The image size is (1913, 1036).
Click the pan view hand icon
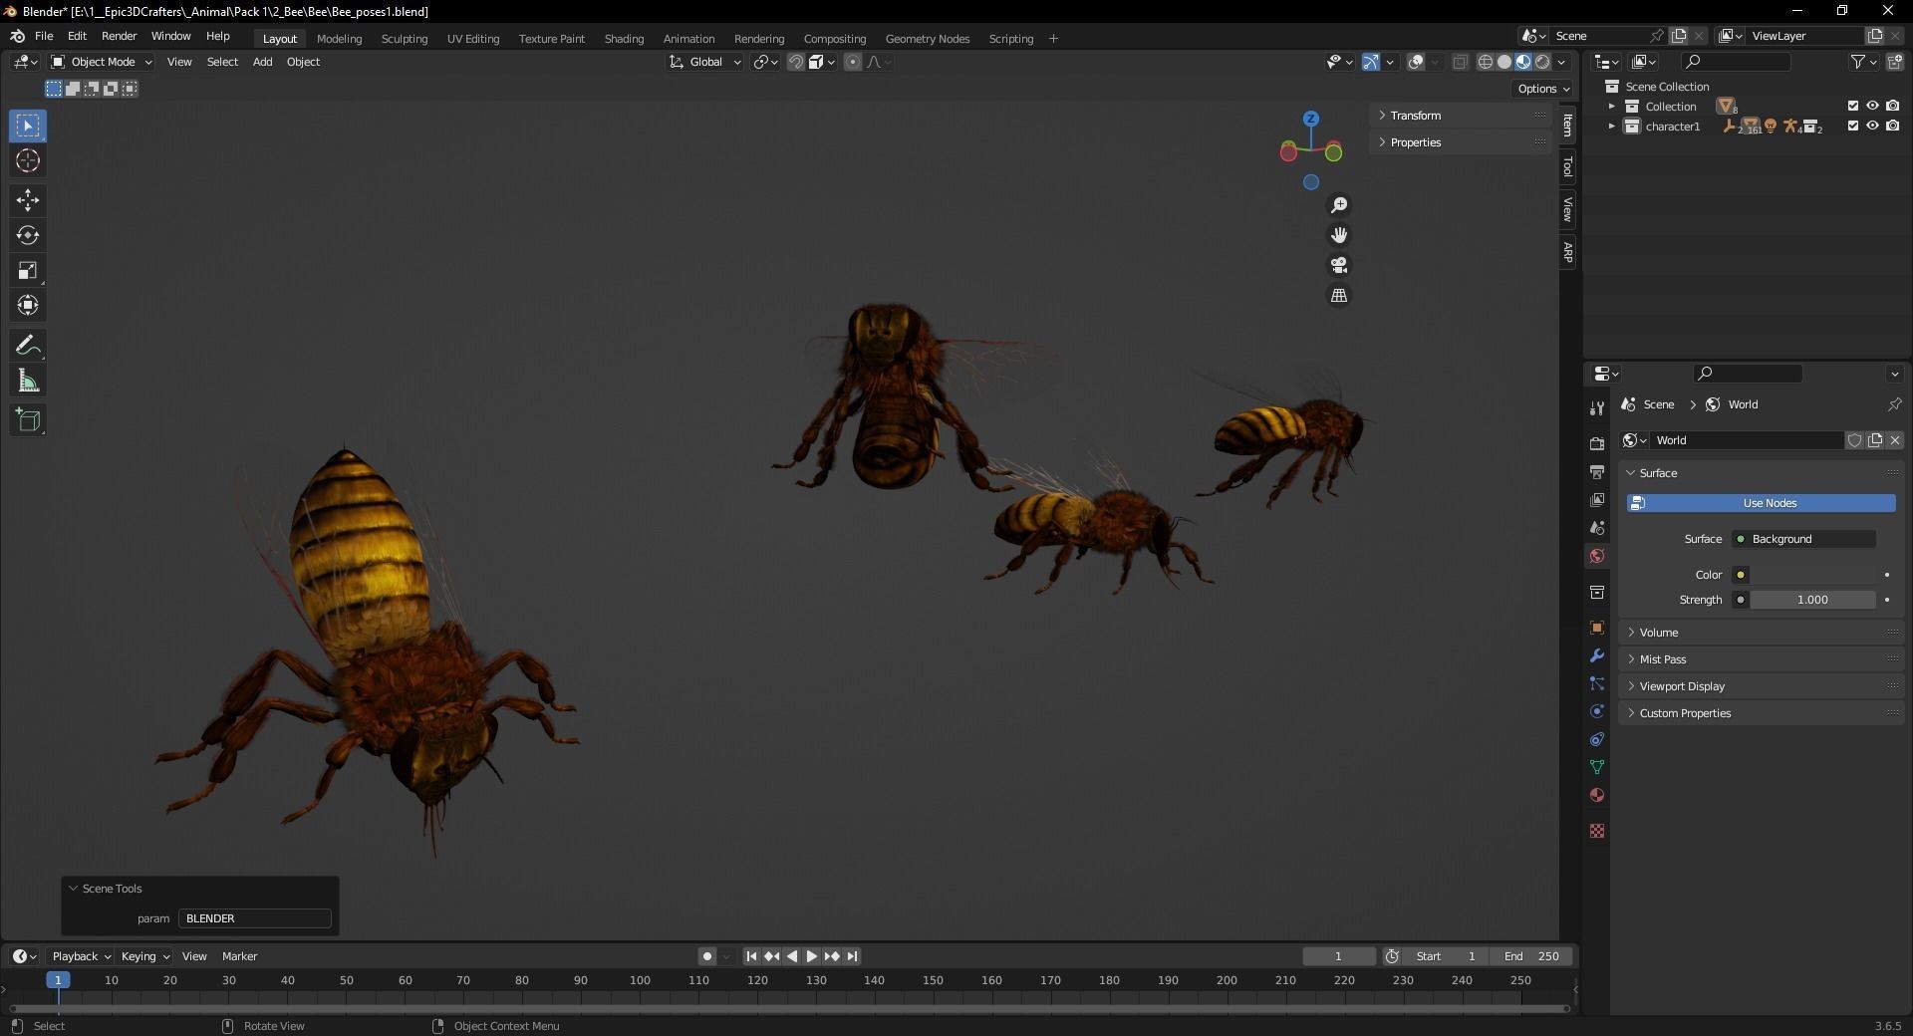(x=1339, y=235)
